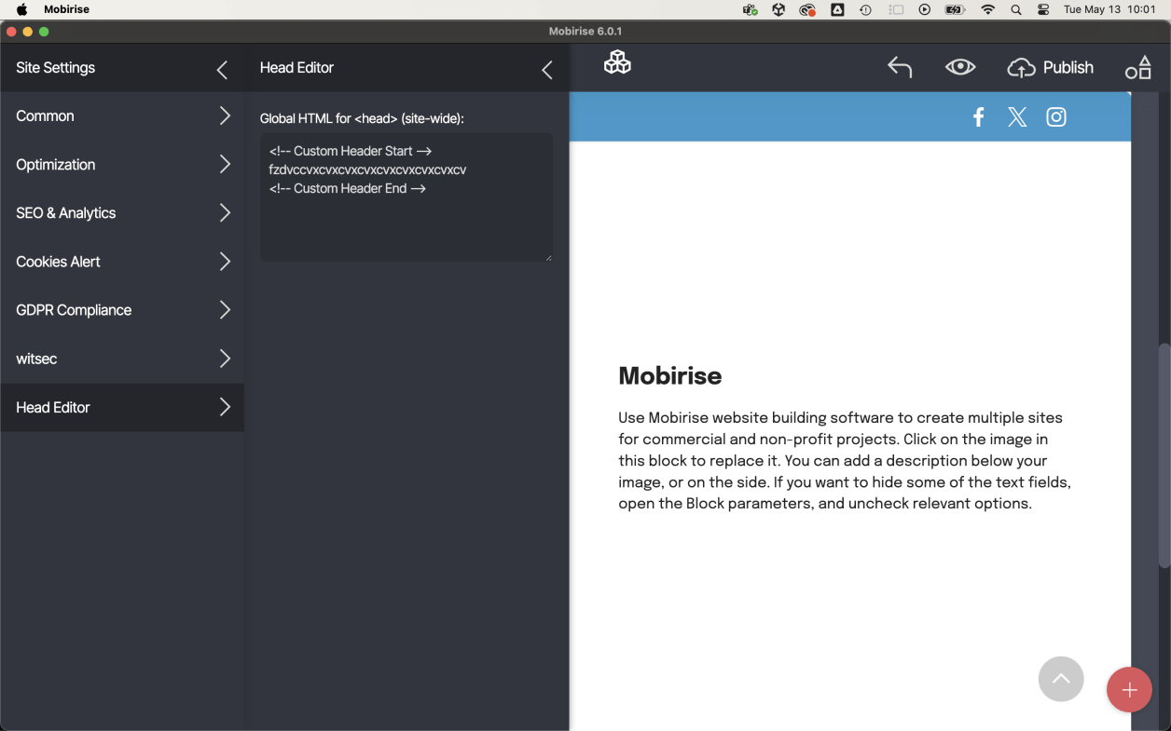The height and width of the screenshot is (731, 1171).
Task: Expand the Optimization settings chevron
Action: [x=225, y=164]
